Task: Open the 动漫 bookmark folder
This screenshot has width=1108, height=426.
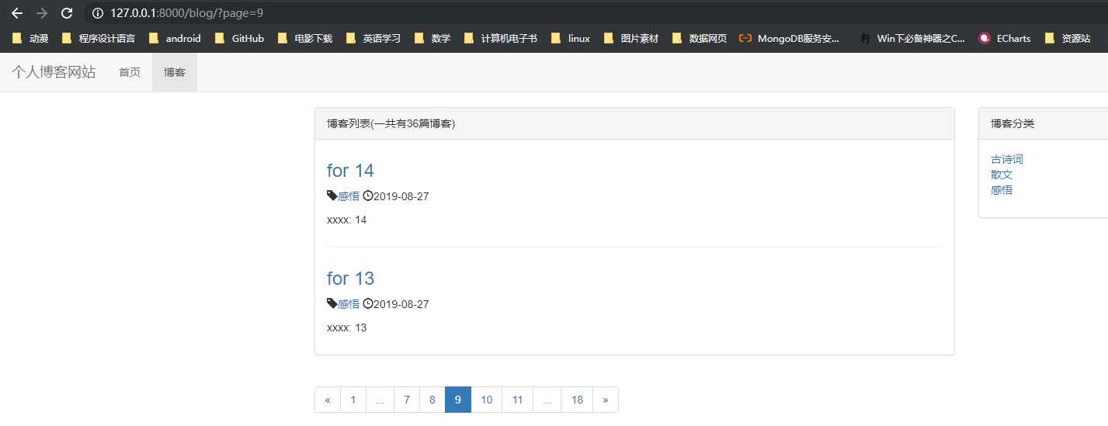Action: pyautogui.click(x=31, y=38)
